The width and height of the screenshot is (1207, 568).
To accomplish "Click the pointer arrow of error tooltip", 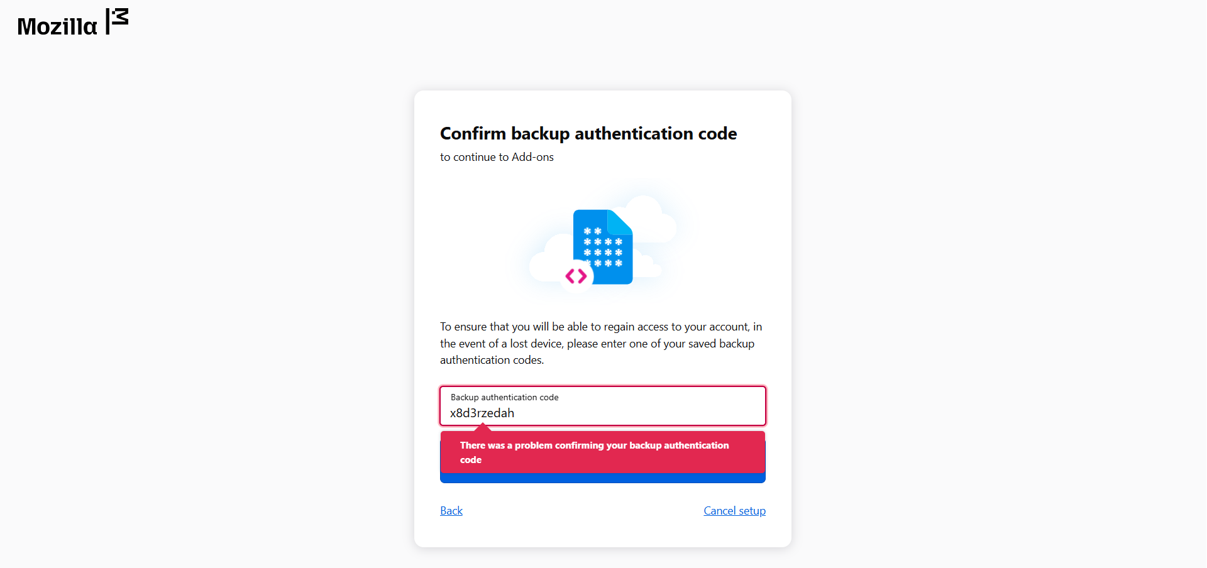I will click(483, 427).
